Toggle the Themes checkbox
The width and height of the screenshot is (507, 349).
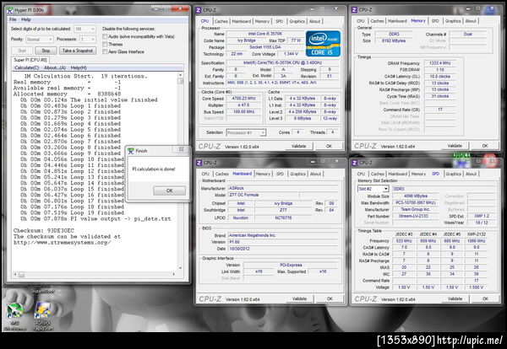click(105, 44)
